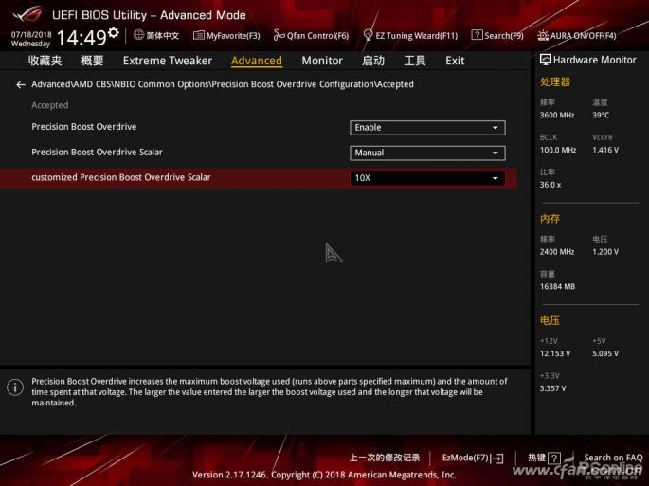Open the Exit tab
Image resolution: width=649 pixels, height=486 pixels.
[x=455, y=61]
